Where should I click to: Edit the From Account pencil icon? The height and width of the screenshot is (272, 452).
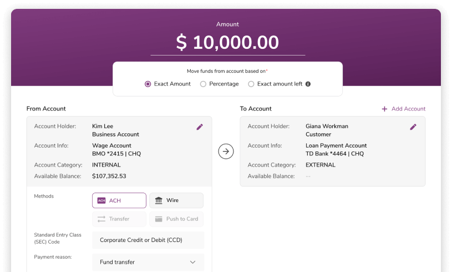click(200, 127)
